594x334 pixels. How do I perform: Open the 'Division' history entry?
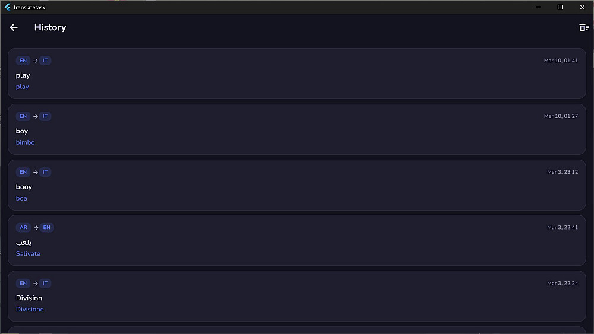click(x=296, y=296)
